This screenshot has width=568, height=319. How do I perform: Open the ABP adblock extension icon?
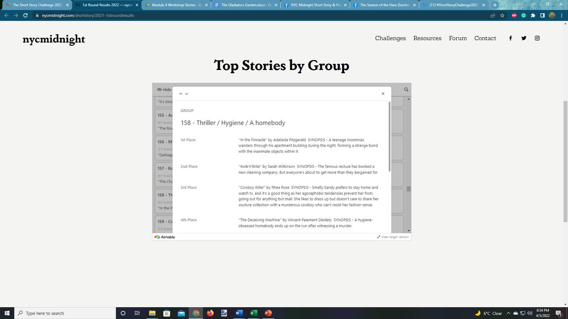514,15
